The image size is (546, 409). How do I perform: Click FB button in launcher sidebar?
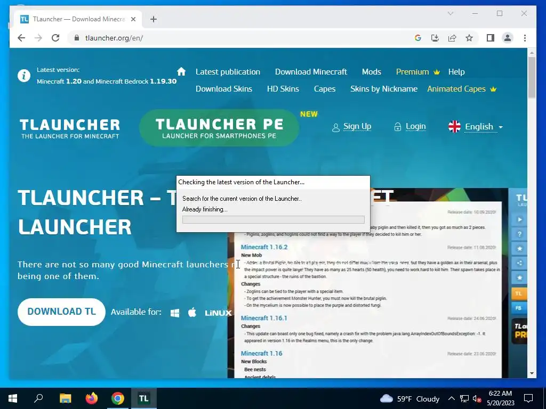519,308
